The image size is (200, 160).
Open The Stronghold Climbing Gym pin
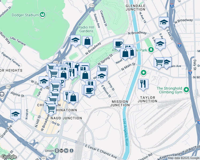(x=186, y=90)
